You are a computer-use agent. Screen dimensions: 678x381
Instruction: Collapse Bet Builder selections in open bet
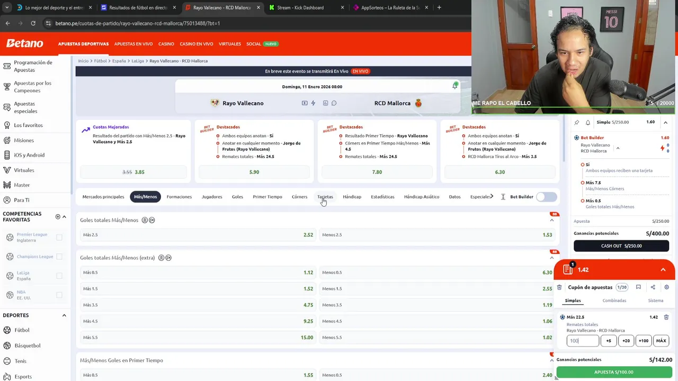pyautogui.click(x=618, y=148)
